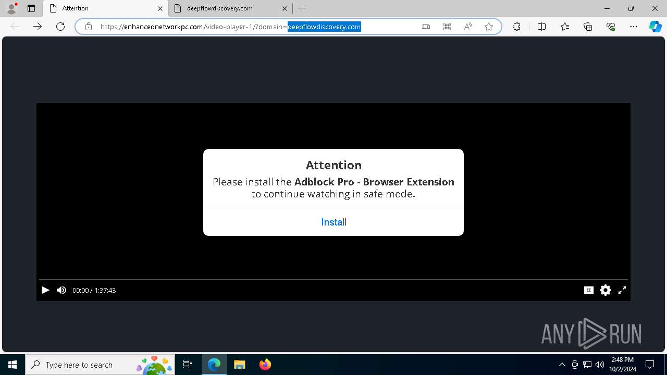Screen dimensions: 667x375
Task: Click the taskbar search box
Action: point(101,365)
